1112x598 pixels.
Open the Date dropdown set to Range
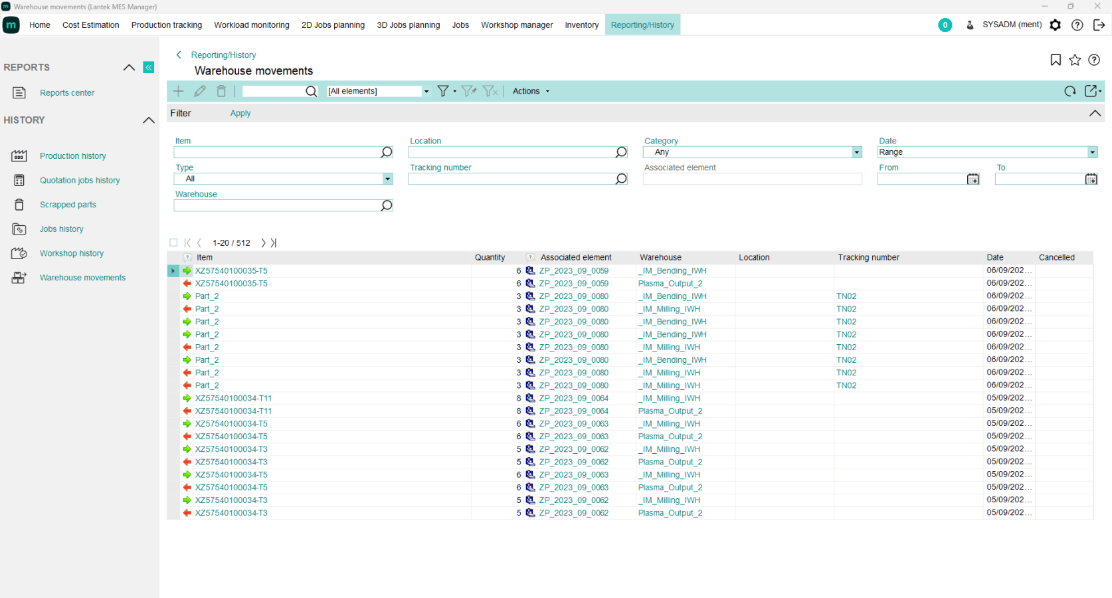1092,152
